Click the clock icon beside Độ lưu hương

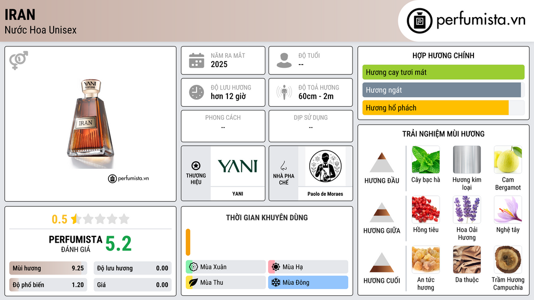click(197, 92)
